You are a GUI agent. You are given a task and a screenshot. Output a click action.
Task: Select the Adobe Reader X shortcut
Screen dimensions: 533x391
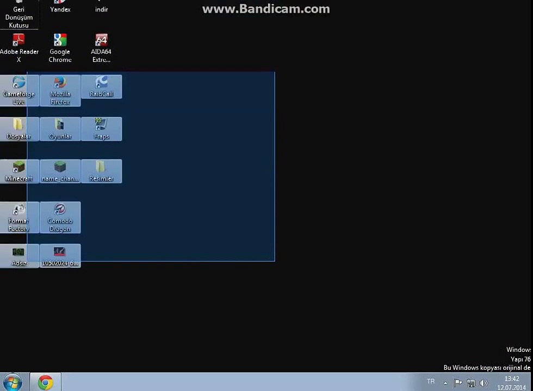click(x=18, y=48)
